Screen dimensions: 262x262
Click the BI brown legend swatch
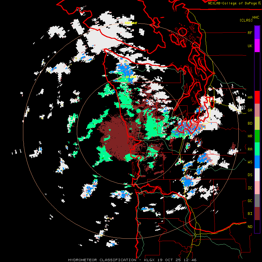(257, 214)
